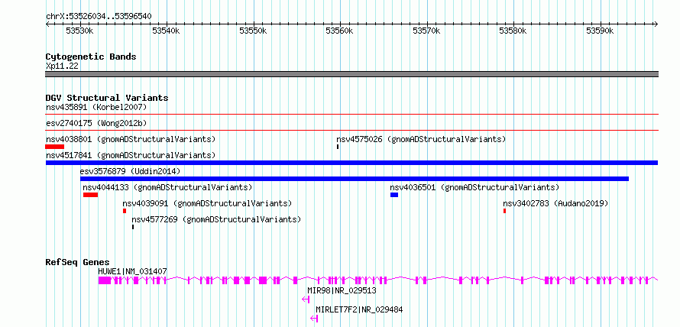Image resolution: width=680 pixels, height=327 pixels.
Task: Click the nsv4575026 gnomAD variant label
Action: pos(421,139)
